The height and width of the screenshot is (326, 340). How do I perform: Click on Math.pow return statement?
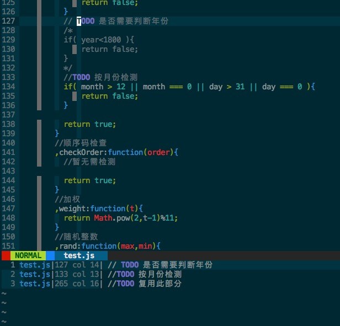pos(121,218)
